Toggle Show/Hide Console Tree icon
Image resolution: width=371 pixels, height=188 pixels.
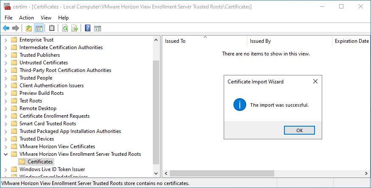(x=39, y=28)
